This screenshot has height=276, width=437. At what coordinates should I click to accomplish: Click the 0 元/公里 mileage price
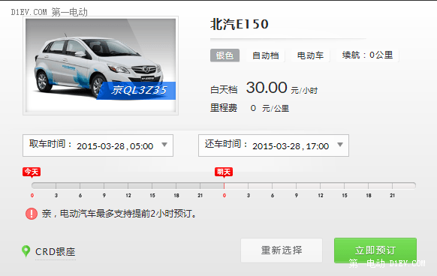point(270,108)
